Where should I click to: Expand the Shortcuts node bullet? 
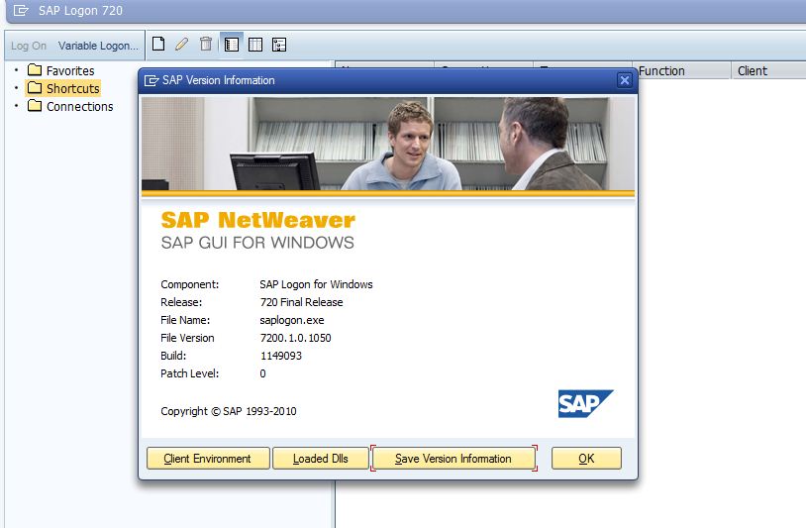click(17, 88)
